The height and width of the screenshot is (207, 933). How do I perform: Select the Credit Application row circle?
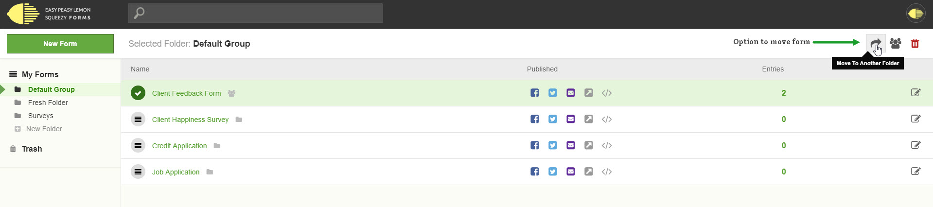[x=138, y=145]
